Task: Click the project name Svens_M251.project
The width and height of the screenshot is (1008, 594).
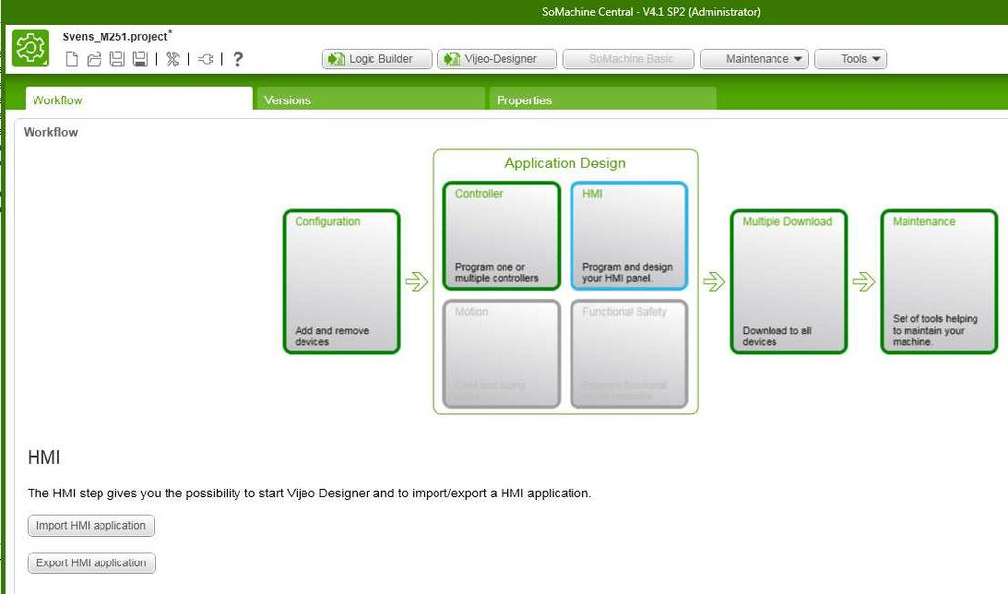Action: tap(114, 37)
